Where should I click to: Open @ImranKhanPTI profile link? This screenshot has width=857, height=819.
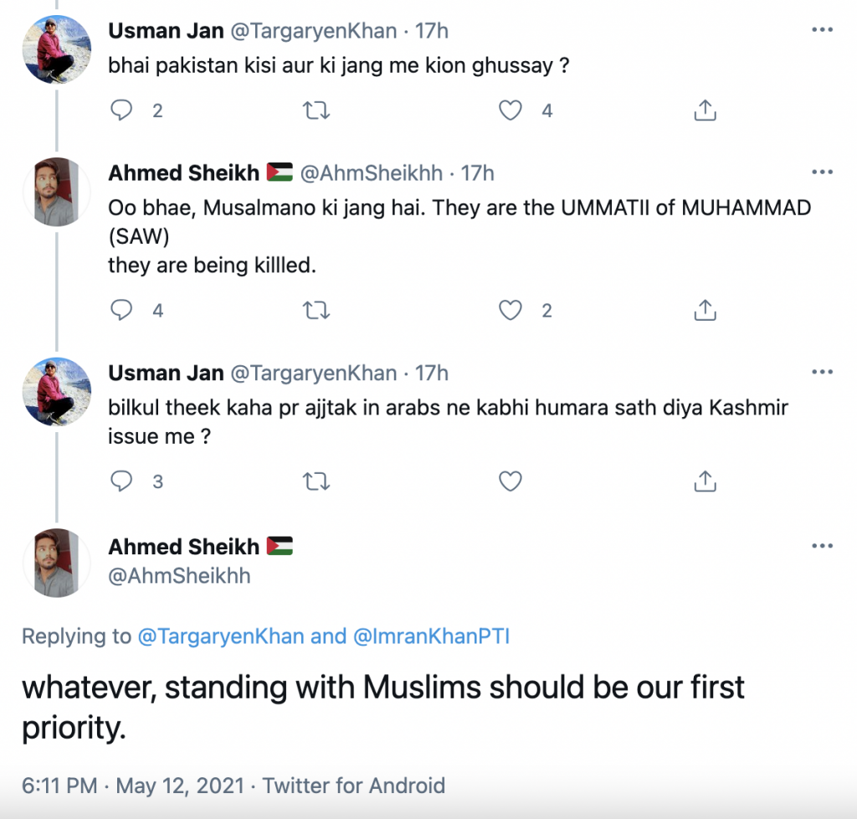tap(432, 636)
